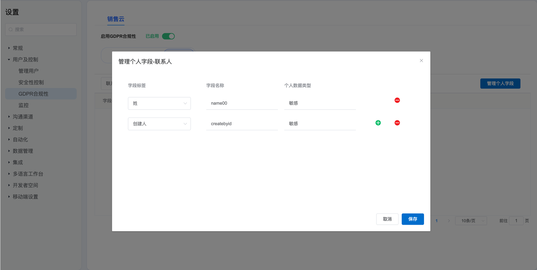537x270 pixels.
Task: Open 管理用户 in the sidebar
Action: (x=28, y=71)
